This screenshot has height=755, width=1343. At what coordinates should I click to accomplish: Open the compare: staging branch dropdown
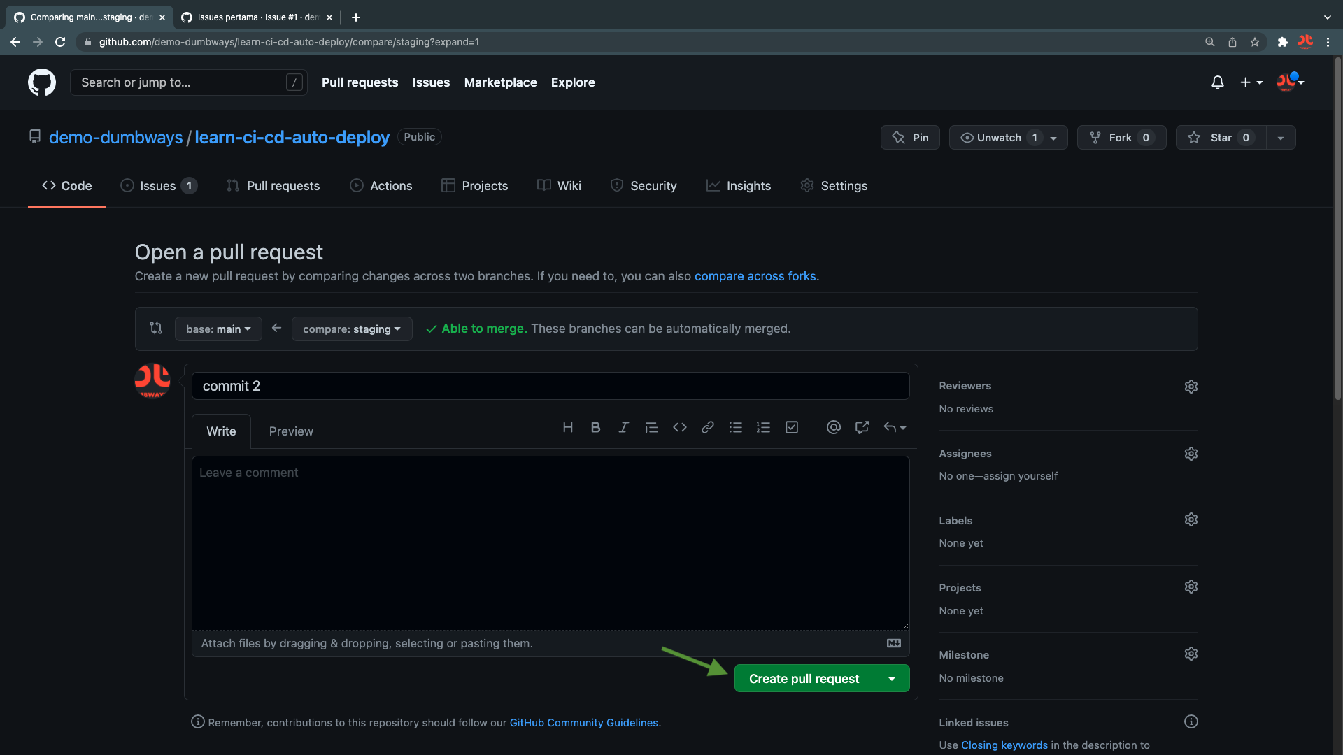click(351, 329)
